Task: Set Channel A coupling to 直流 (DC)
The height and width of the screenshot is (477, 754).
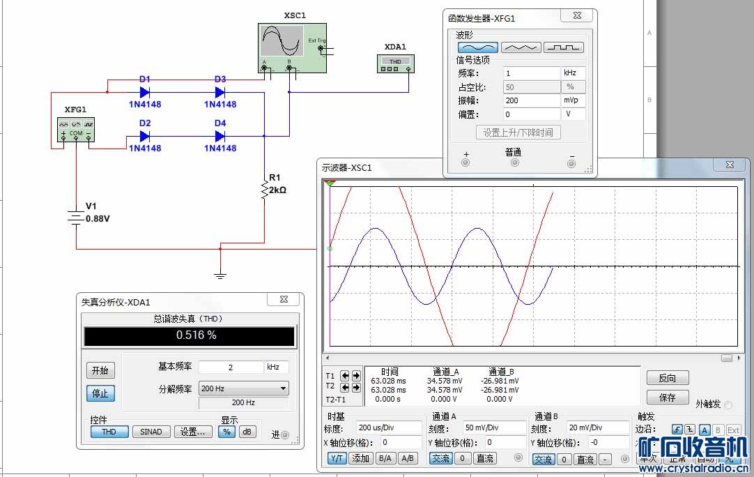Action: pyautogui.click(x=485, y=458)
